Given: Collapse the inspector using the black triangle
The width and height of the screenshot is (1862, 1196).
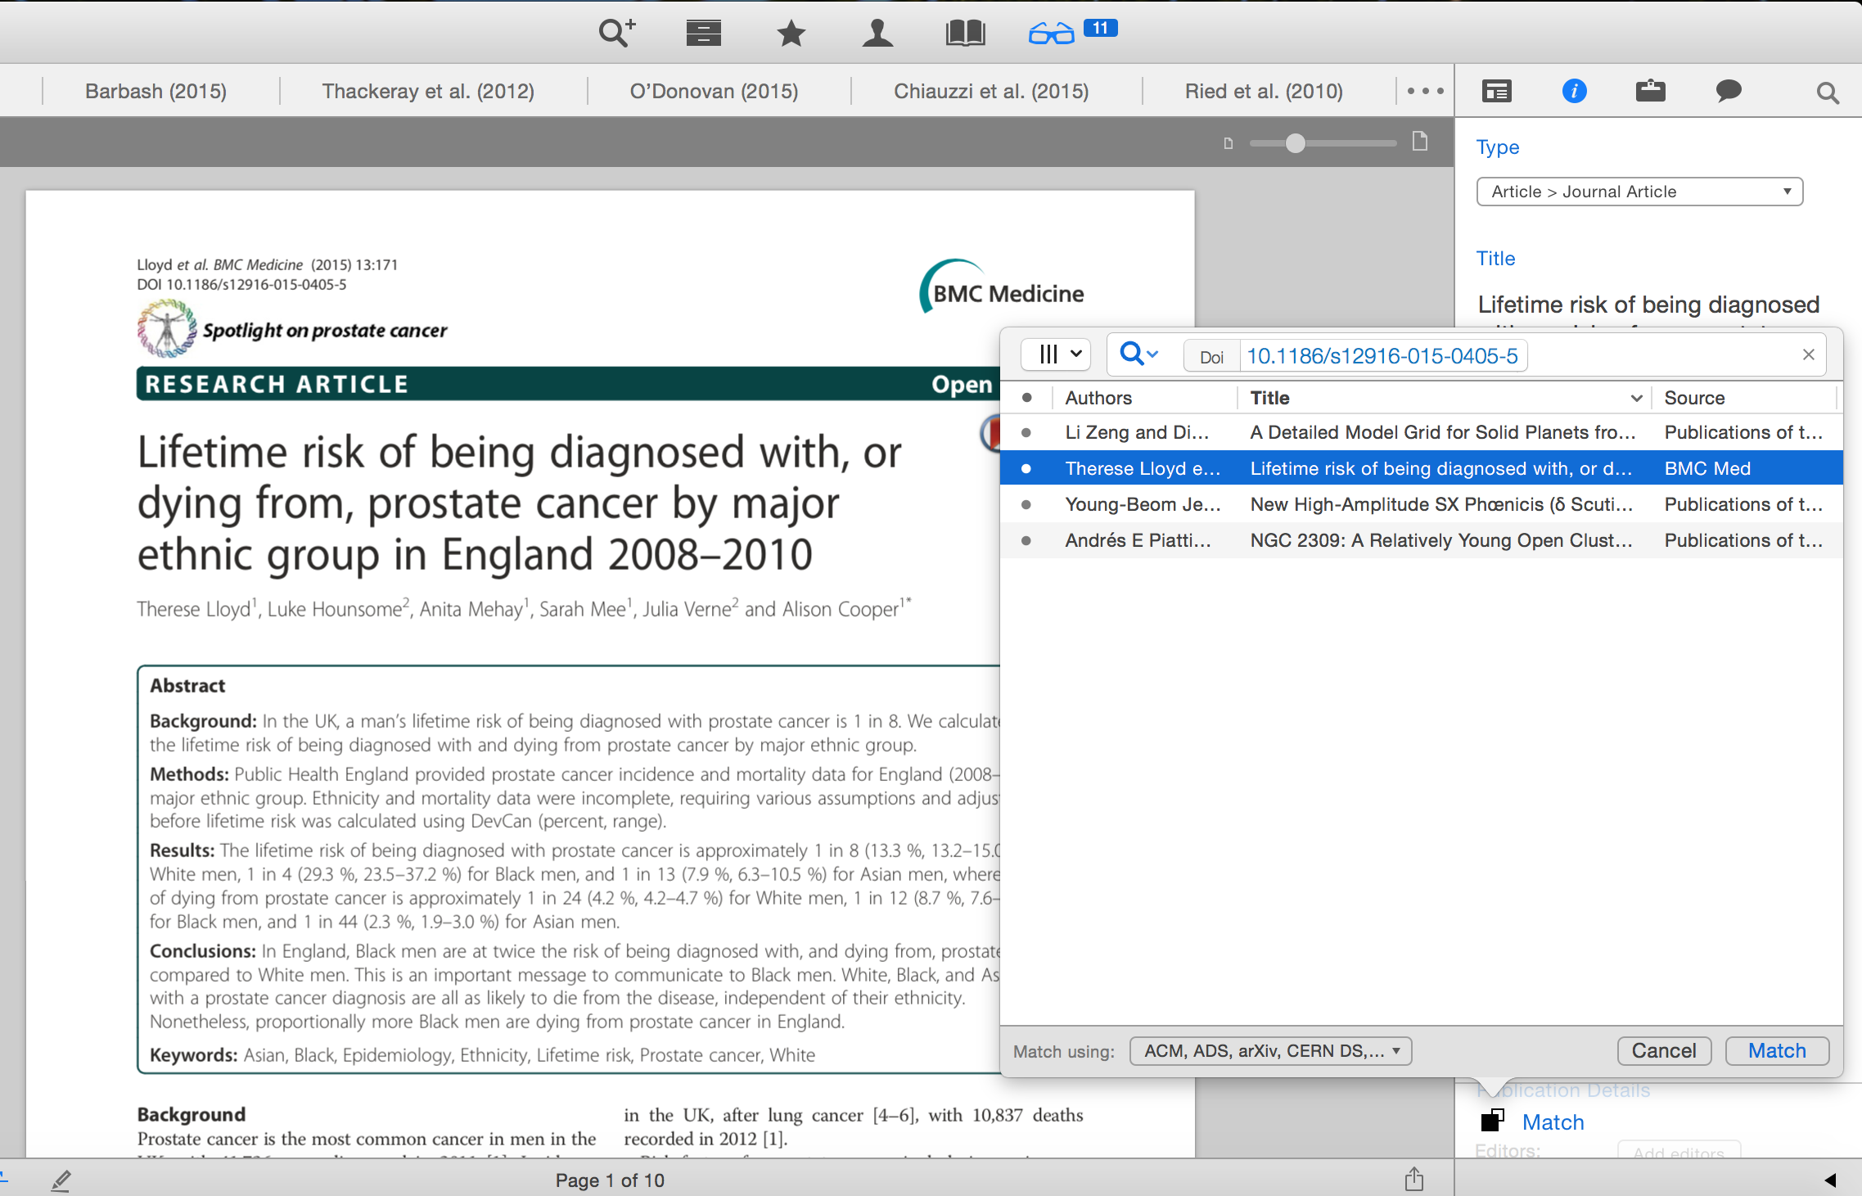Looking at the screenshot, I should coord(1831,1180).
